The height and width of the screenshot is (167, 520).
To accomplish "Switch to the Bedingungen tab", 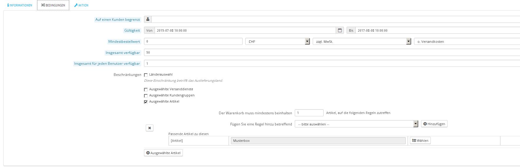I will pos(53,5).
